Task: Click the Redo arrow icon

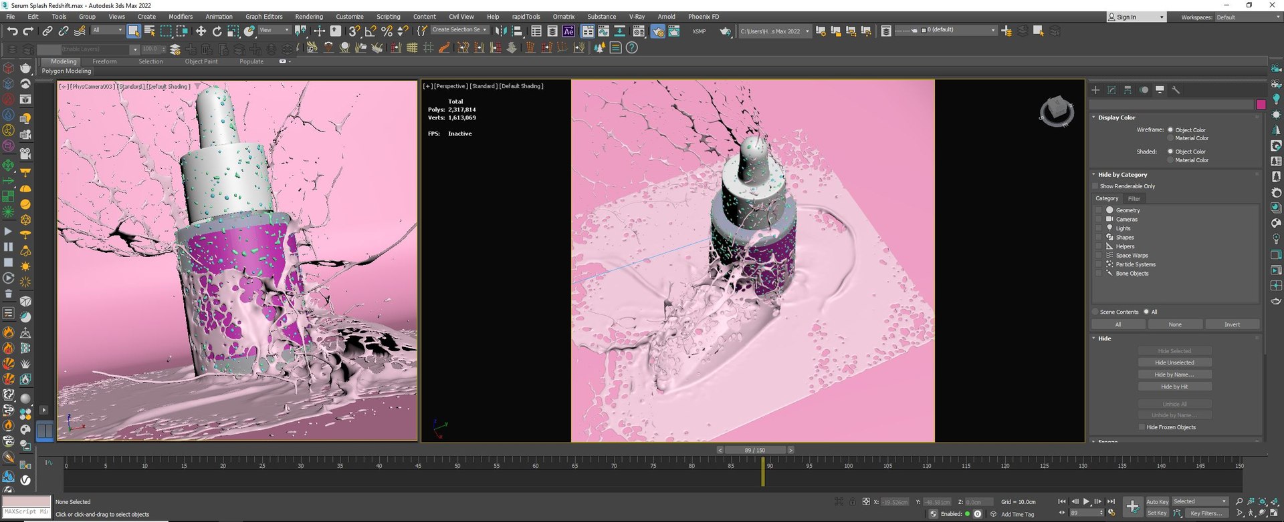Action: tap(28, 31)
